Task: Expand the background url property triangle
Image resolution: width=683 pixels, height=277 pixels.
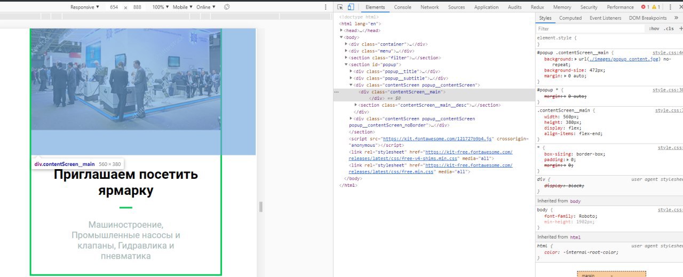Action: coord(576,59)
